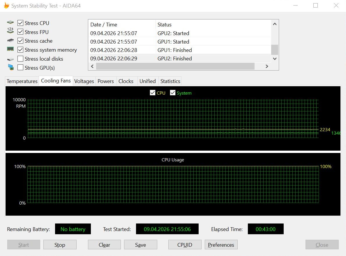Click the RAM module memory icon

click(10, 49)
